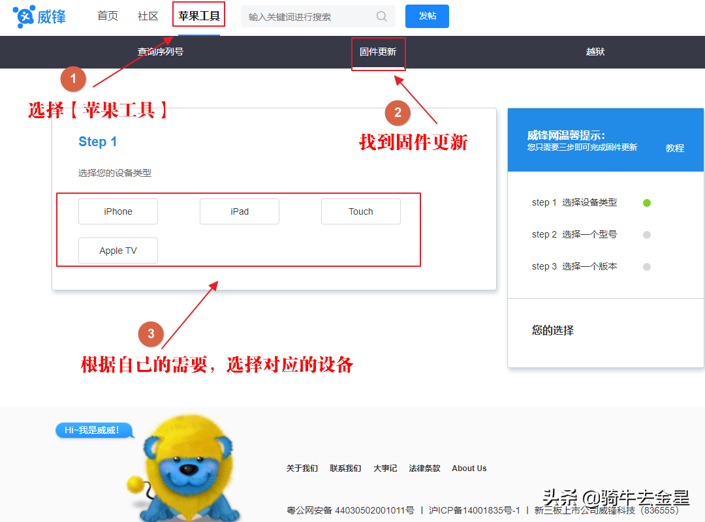Open the 教程 link in the blue panel

674,148
